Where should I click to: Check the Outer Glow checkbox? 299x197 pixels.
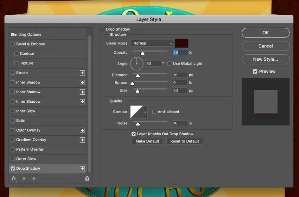13,159
